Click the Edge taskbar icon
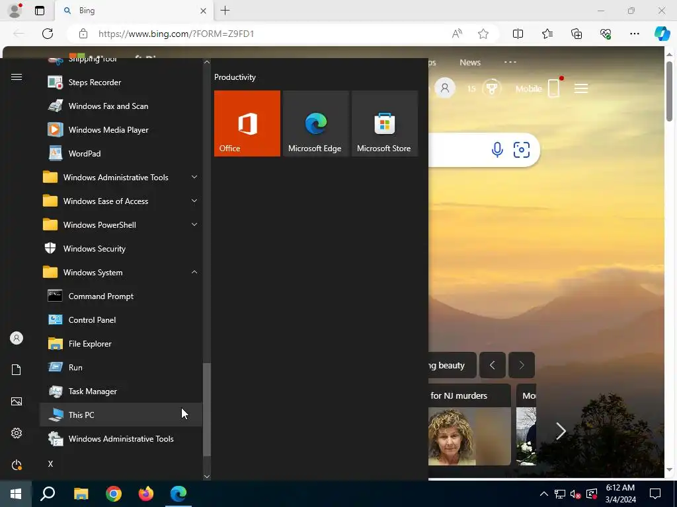 [x=179, y=494]
